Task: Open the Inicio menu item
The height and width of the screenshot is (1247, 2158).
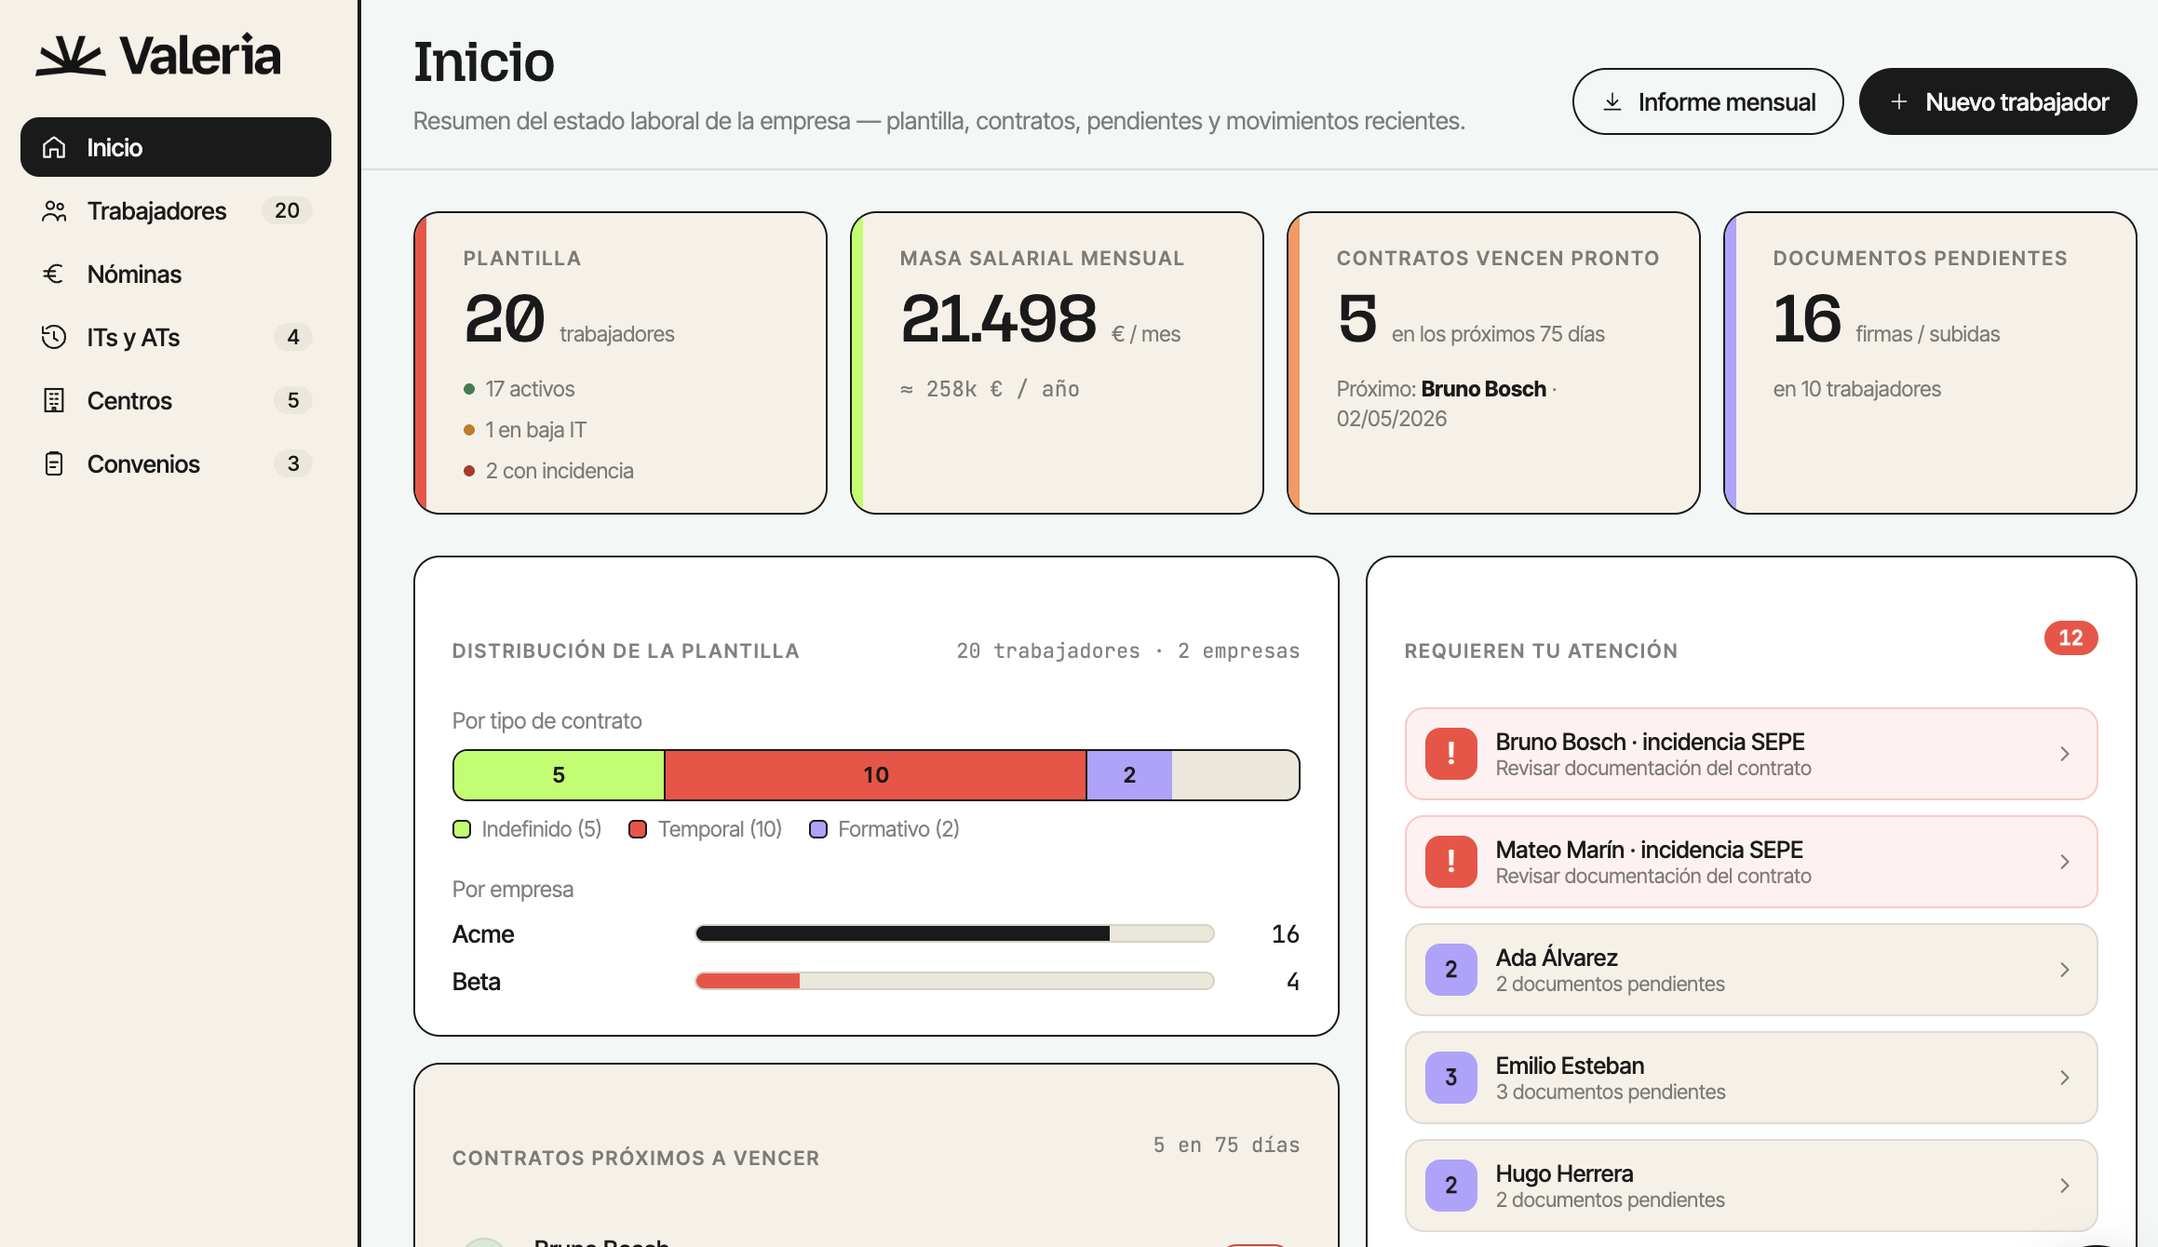Action: [x=176, y=147]
